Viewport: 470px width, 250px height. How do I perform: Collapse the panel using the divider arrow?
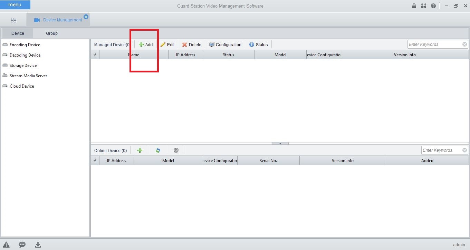[x=280, y=143]
